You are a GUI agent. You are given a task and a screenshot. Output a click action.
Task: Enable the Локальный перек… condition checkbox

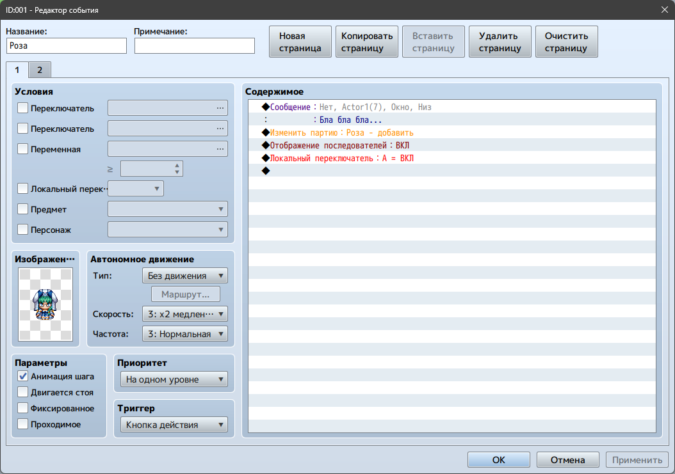pyautogui.click(x=23, y=189)
